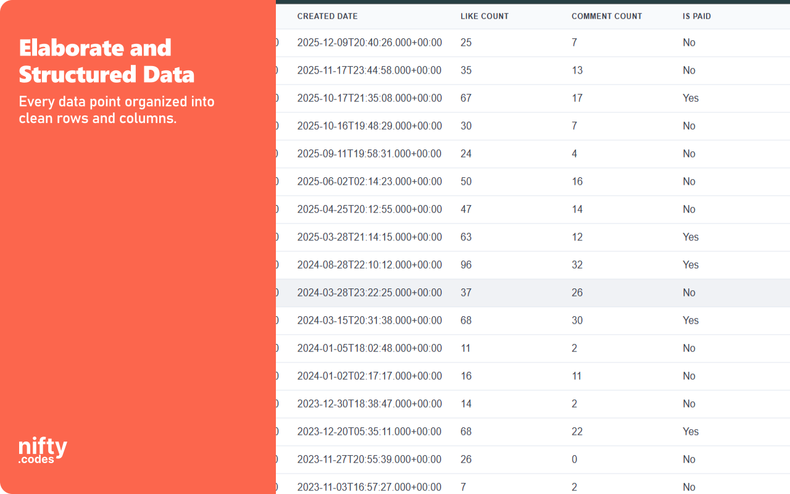Sort table by IS PAID column header
The image size is (790, 494).
[x=696, y=16]
